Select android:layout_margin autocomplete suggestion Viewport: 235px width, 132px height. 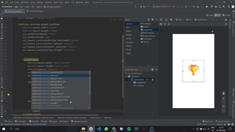tap(61, 76)
